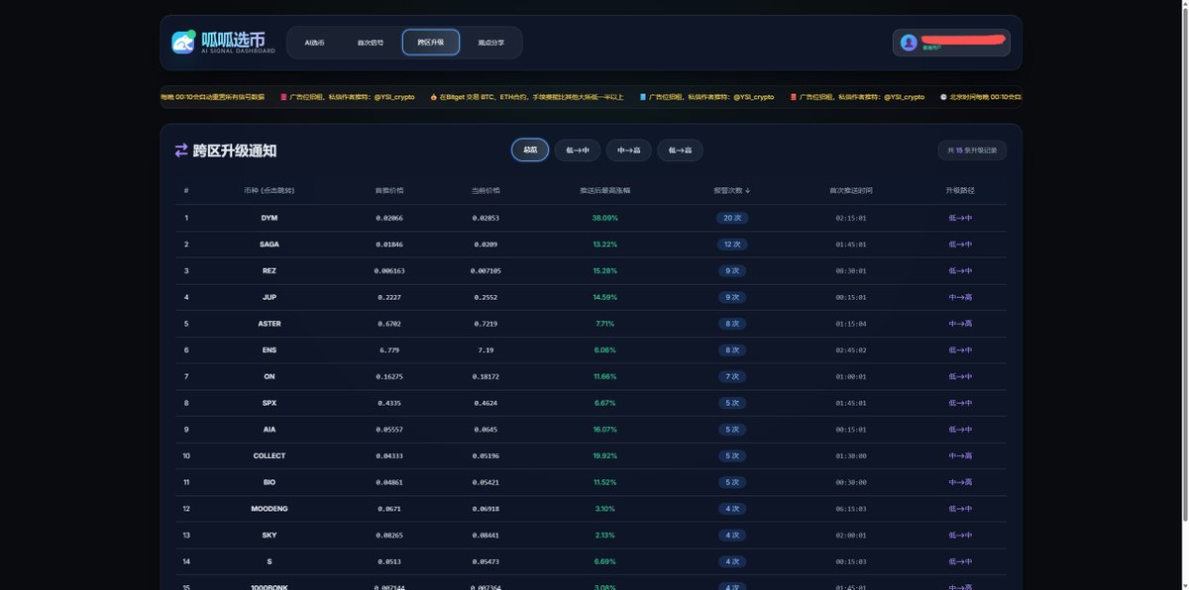1189x590 pixels.
Task: Open the REZ coin link
Action: [x=270, y=270]
